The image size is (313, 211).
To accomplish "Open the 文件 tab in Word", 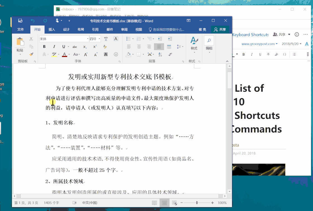I will pyautogui.click(x=20, y=29).
